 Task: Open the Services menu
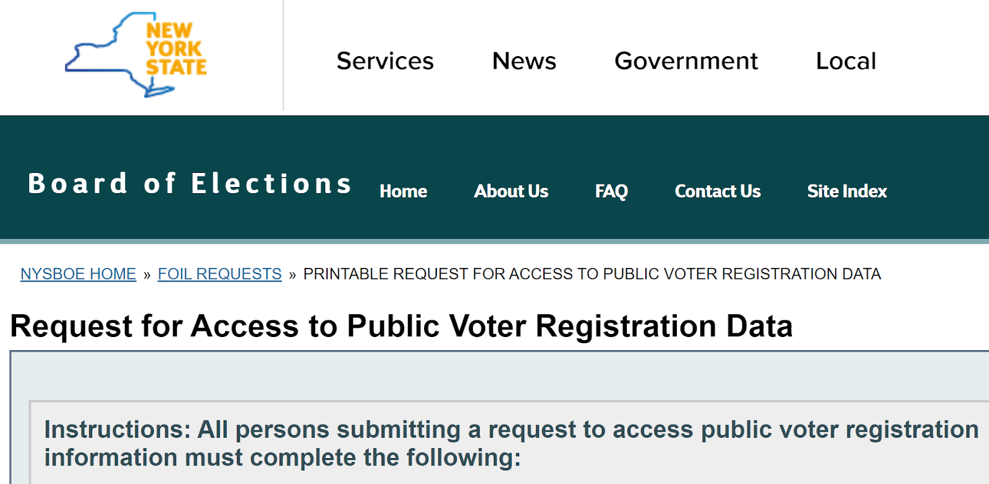click(x=385, y=61)
